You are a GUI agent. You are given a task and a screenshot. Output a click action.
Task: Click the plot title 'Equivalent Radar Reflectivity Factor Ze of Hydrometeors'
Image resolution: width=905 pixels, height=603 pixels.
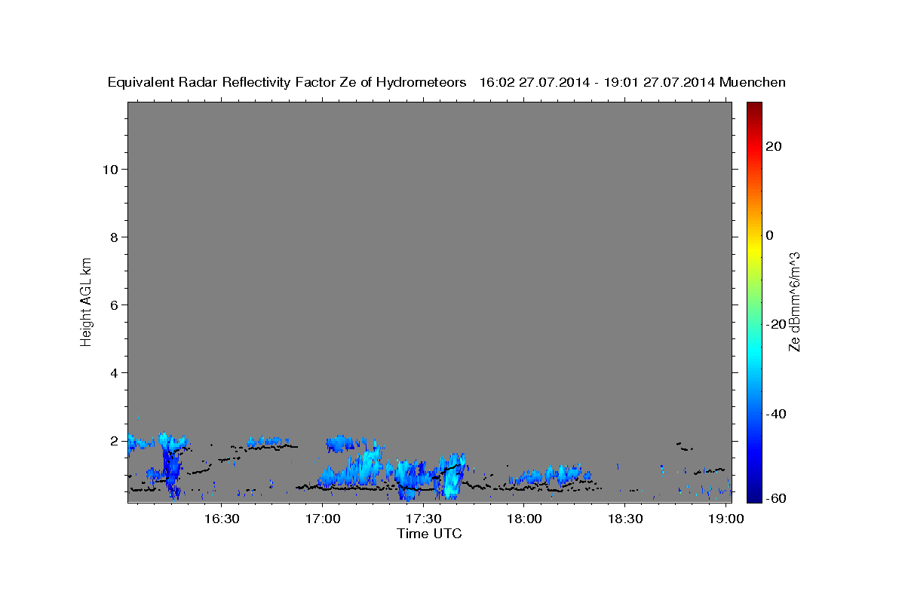point(287,82)
